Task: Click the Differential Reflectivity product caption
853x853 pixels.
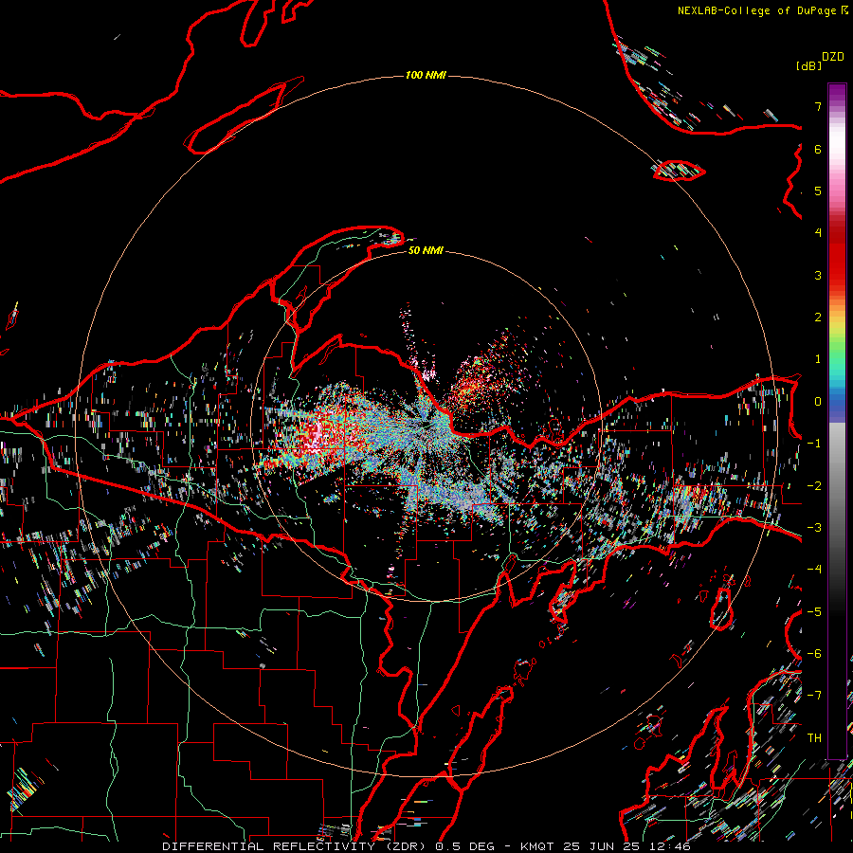Action: pyautogui.click(x=426, y=846)
